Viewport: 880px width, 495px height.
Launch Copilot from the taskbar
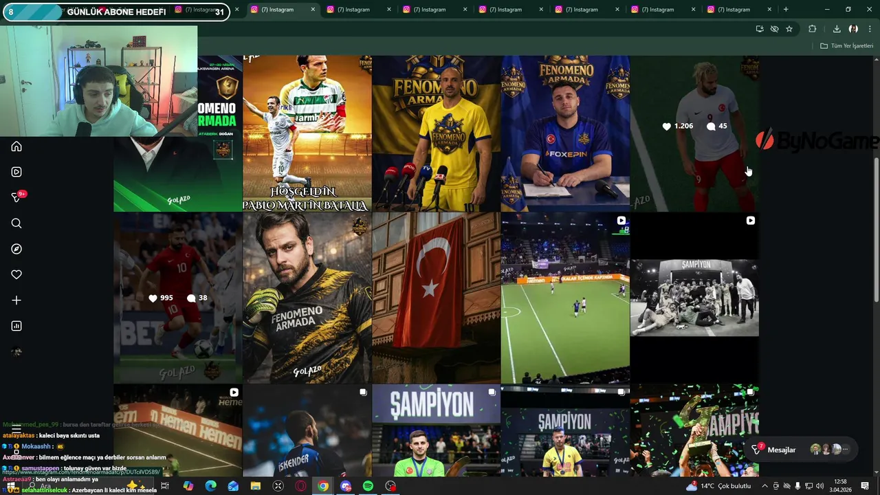[x=188, y=486]
